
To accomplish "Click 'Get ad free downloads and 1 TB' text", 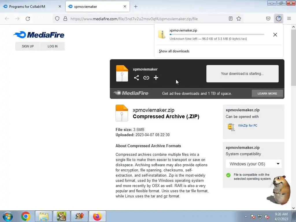I will pyautogui.click(x=197, y=93).
